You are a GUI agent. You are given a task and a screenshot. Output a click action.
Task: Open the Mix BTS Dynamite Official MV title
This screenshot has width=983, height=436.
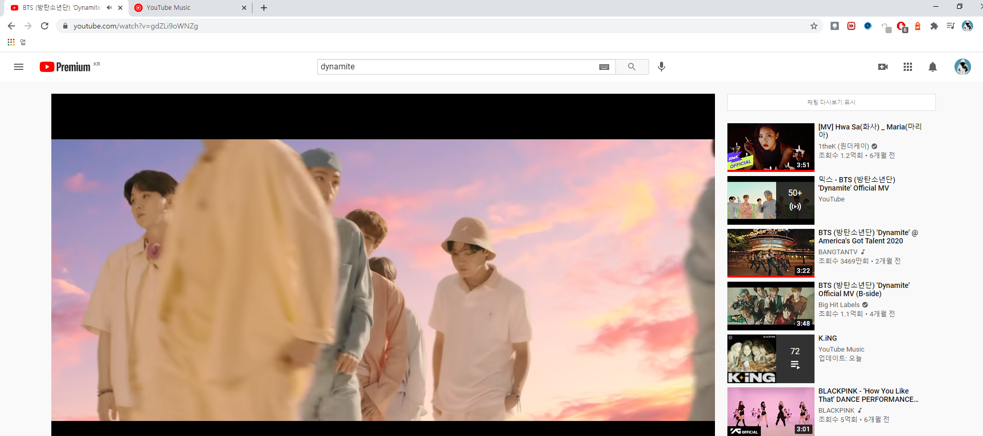[x=856, y=184]
